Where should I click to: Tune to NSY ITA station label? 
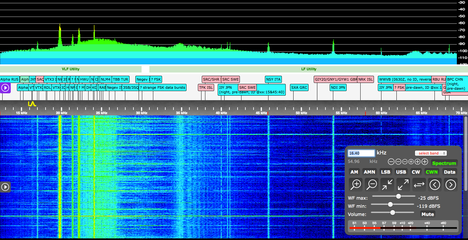273,79
